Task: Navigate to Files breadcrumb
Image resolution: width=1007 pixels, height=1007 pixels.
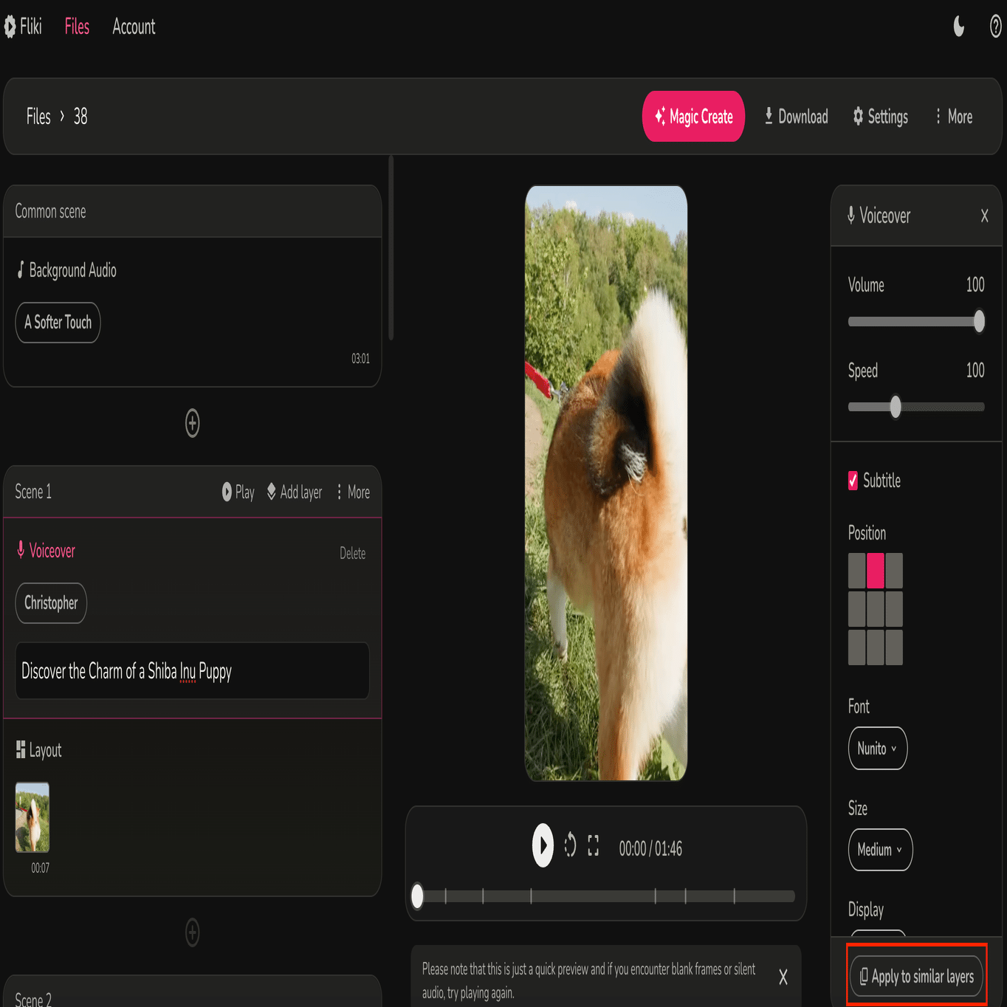Action: [x=38, y=117]
